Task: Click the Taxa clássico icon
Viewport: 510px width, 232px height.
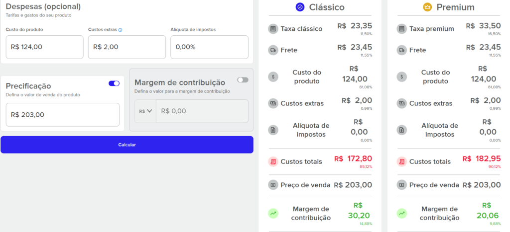Action: pos(273,28)
